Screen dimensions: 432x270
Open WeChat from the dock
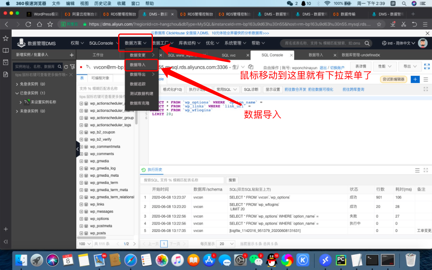click(256, 260)
